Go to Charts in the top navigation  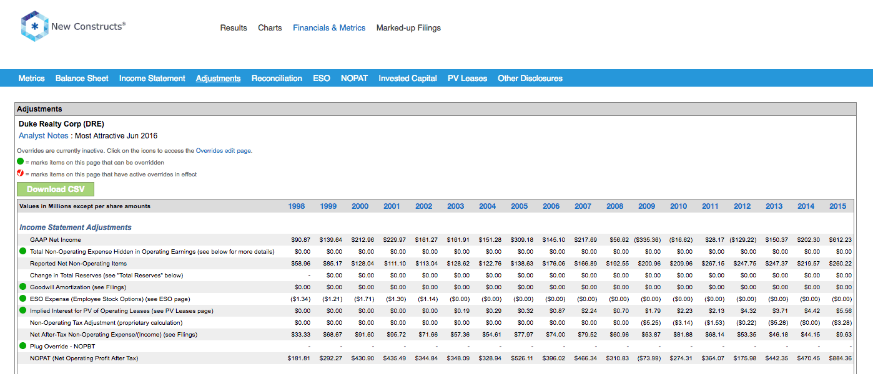[270, 28]
